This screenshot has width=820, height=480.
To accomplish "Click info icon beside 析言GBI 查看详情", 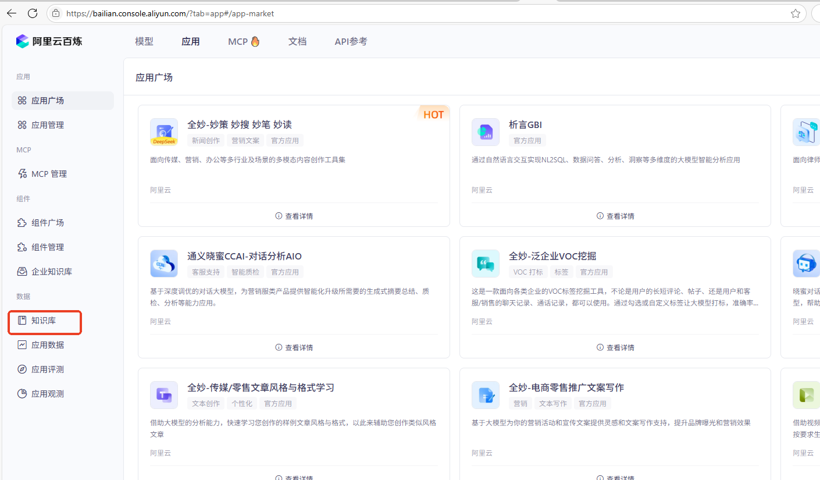I will 600,216.
